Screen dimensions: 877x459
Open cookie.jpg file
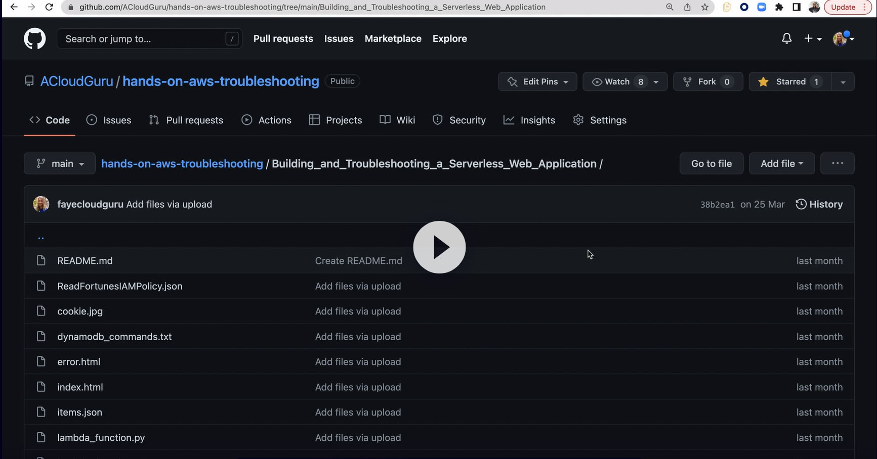[x=80, y=311]
